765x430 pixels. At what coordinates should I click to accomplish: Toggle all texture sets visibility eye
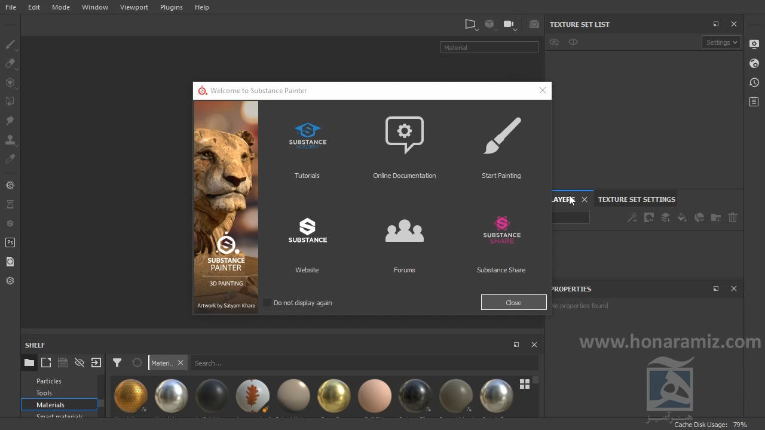[x=554, y=42]
